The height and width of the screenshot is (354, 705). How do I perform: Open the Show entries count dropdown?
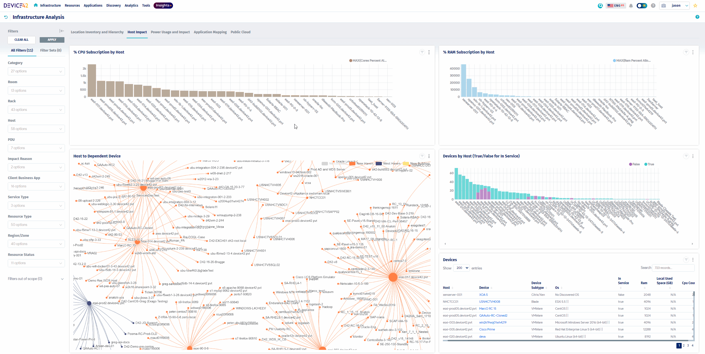click(x=461, y=268)
